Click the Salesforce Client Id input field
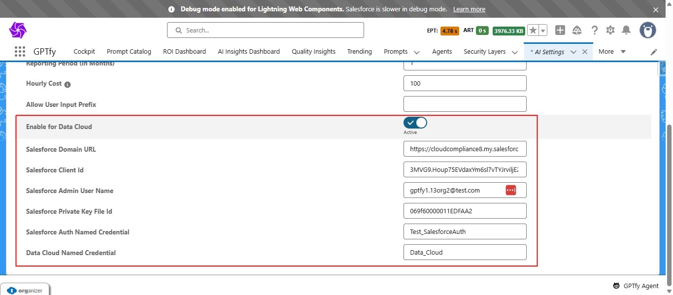This screenshot has height=295, width=673. tap(465, 169)
